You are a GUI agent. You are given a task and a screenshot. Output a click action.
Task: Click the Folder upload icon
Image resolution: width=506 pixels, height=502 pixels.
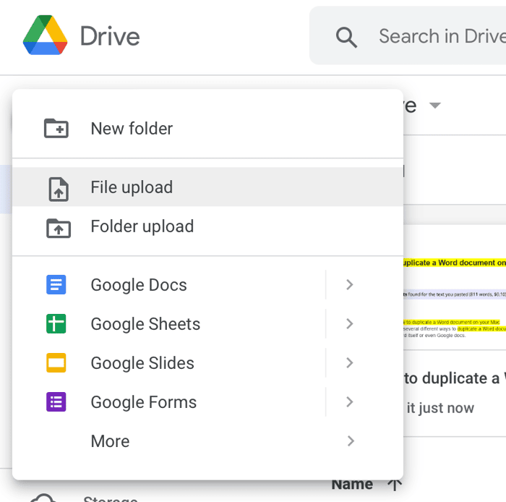(58, 227)
